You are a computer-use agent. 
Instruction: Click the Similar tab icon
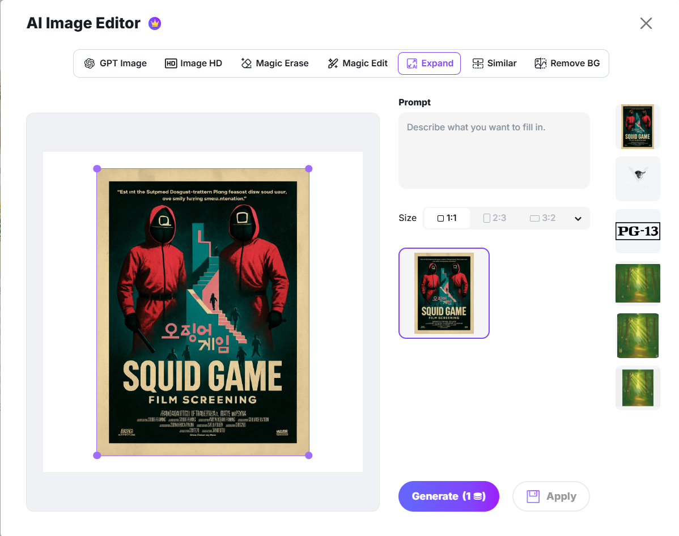478,63
